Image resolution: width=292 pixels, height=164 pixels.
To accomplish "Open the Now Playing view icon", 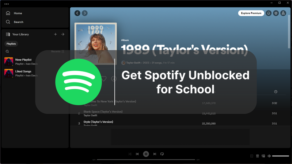I will tap(251, 156).
